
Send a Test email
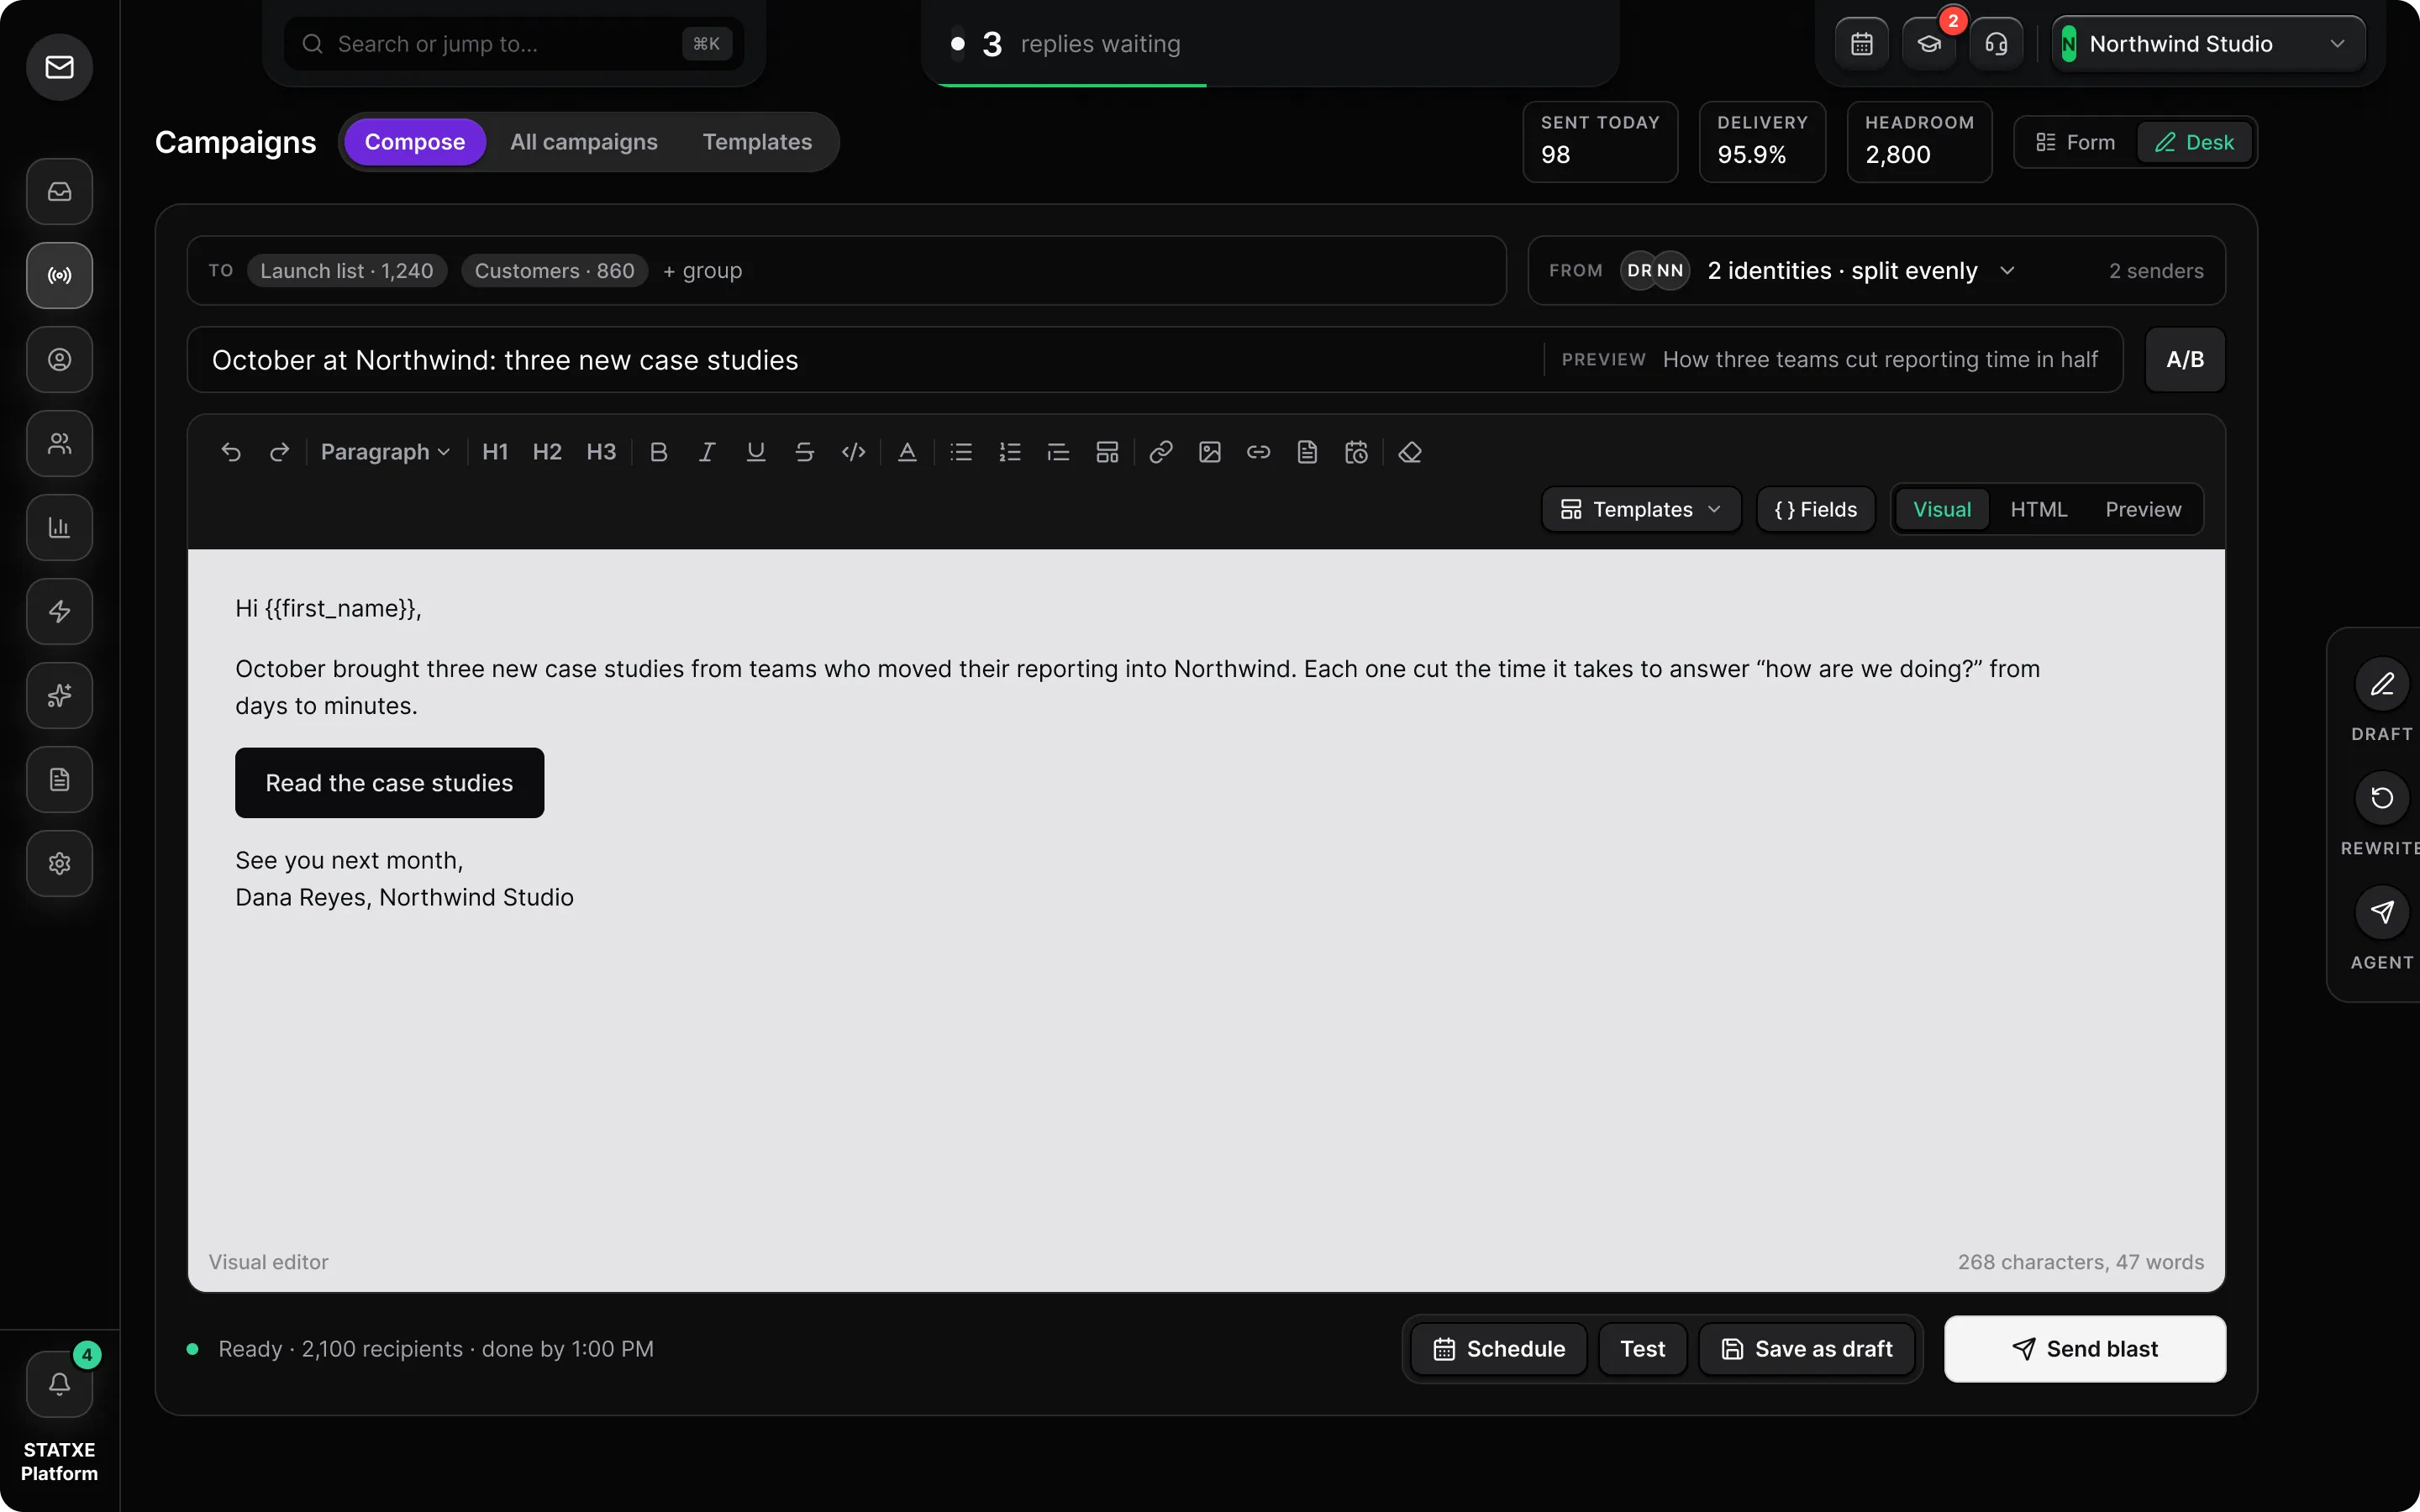tap(1643, 1349)
